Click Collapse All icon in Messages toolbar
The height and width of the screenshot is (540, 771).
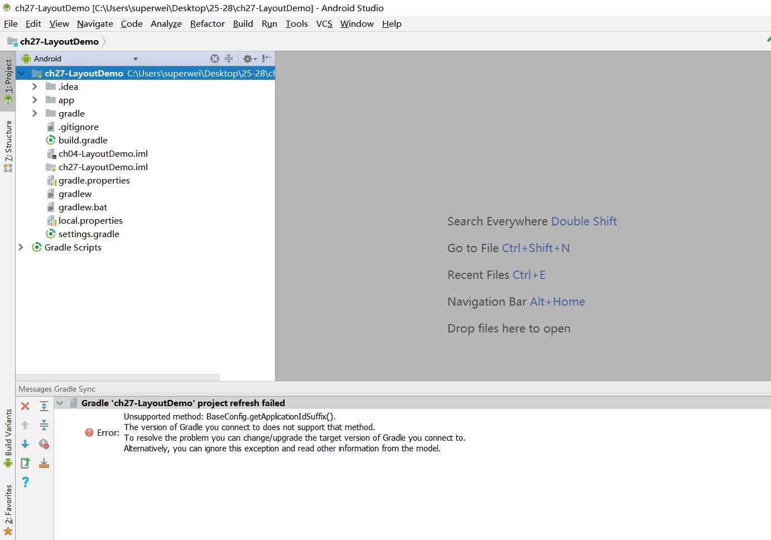tap(44, 425)
